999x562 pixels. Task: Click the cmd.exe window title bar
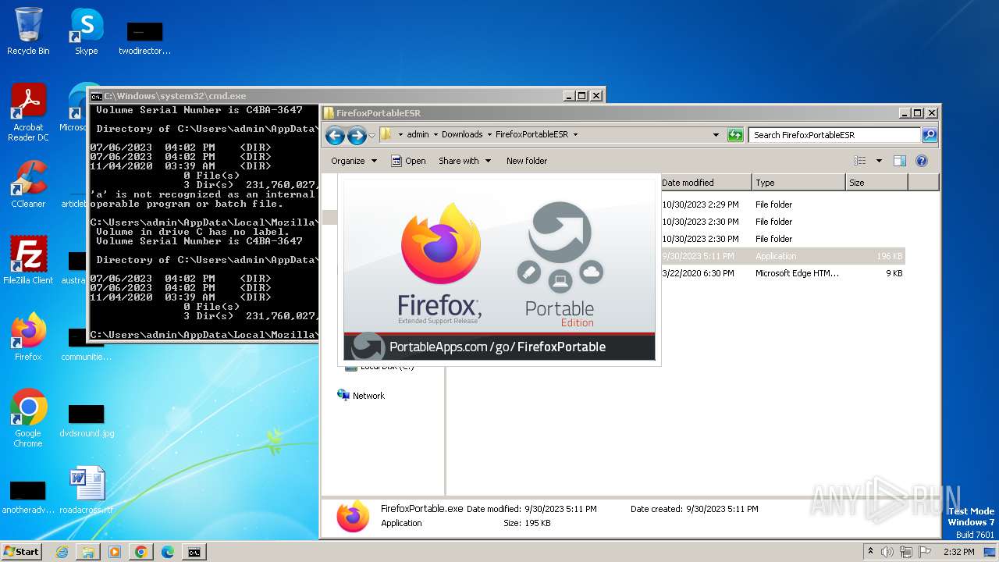pos(347,96)
